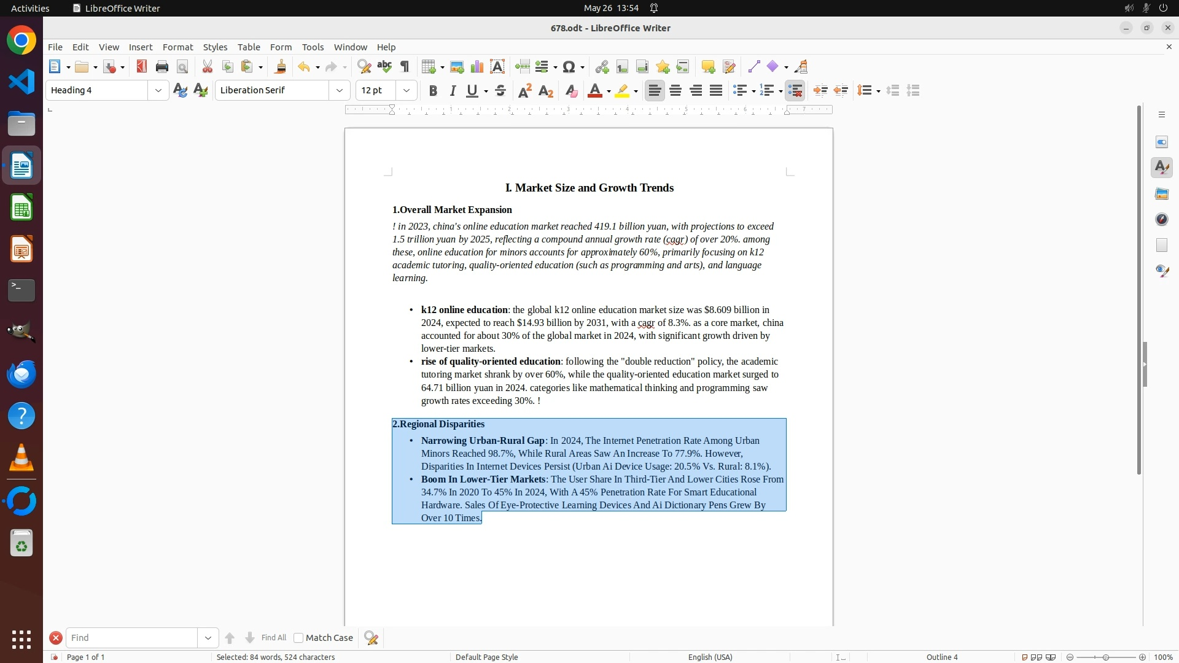Image resolution: width=1179 pixels, height=663 pixels.
Task: Toggle Bold formatting button
Action: 433,91
